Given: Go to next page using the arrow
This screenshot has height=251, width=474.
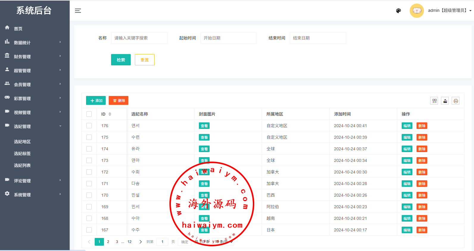Looking at the screenshot, I should (141, 242).
